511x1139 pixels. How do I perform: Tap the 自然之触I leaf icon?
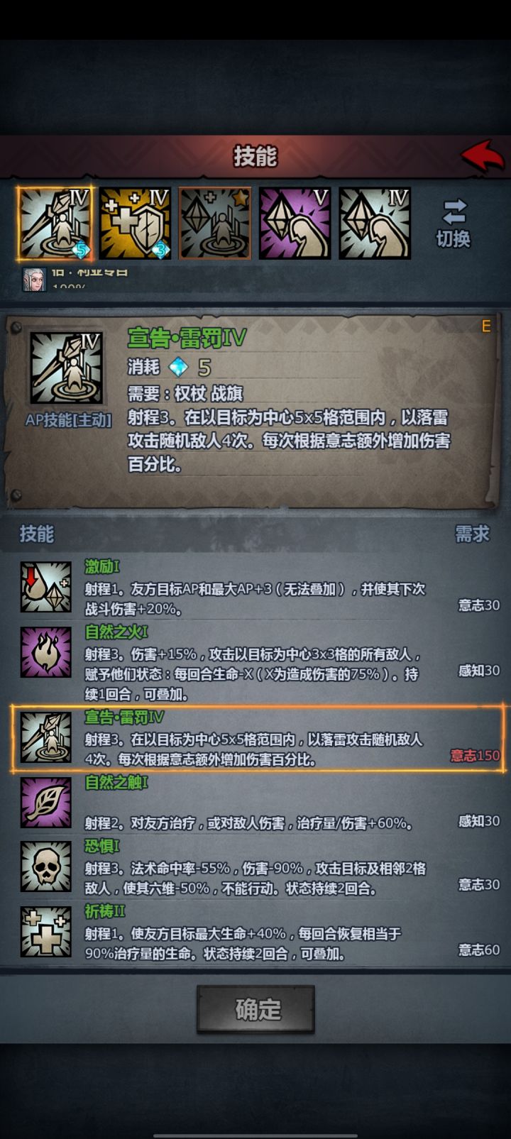pos(45,803)
